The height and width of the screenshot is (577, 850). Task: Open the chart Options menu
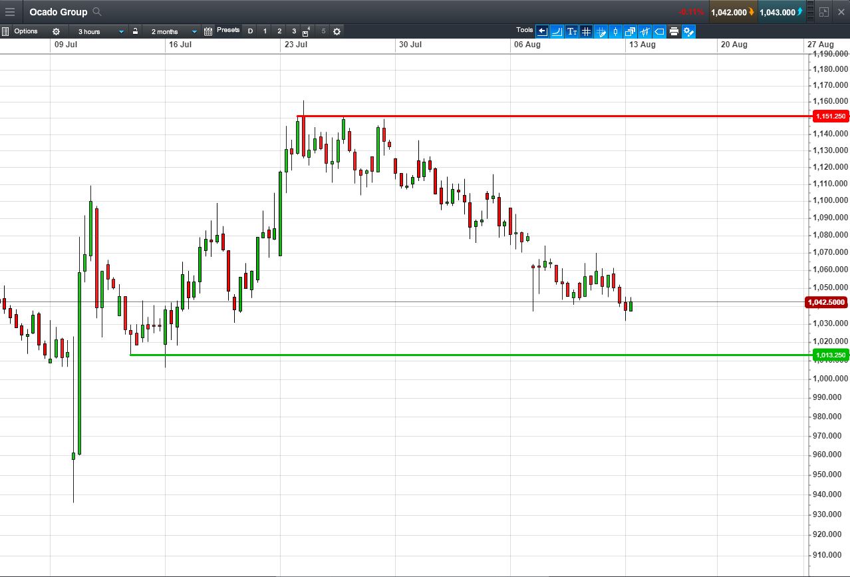coord(26,31)
